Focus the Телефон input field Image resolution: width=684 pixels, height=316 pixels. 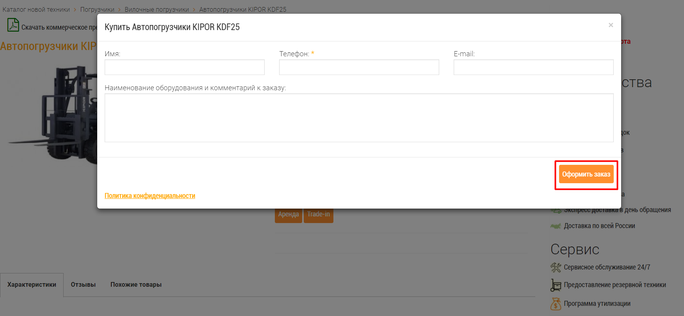[x=359, y=67]
